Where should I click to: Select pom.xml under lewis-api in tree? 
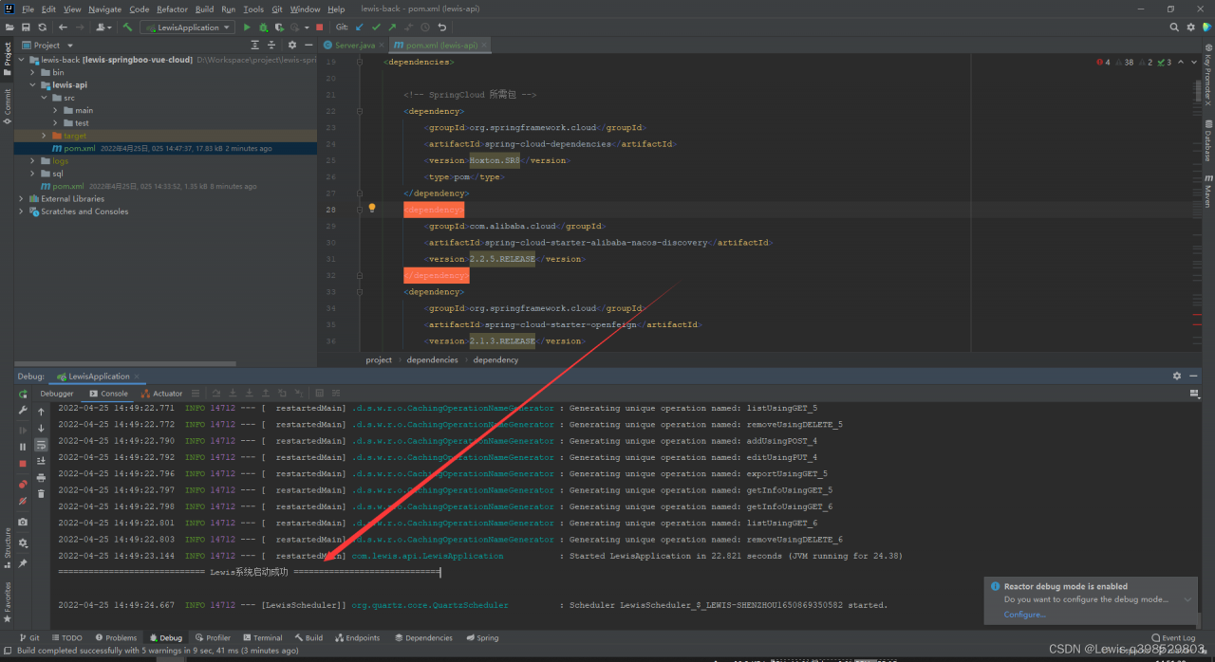pyautogui.click(x=165, y=149)
